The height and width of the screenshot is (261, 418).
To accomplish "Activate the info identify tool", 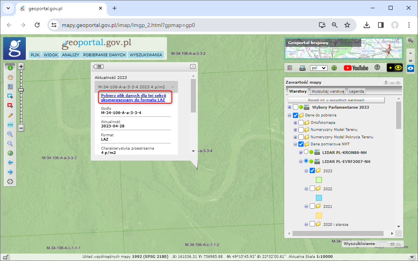I will pos(10,68).
